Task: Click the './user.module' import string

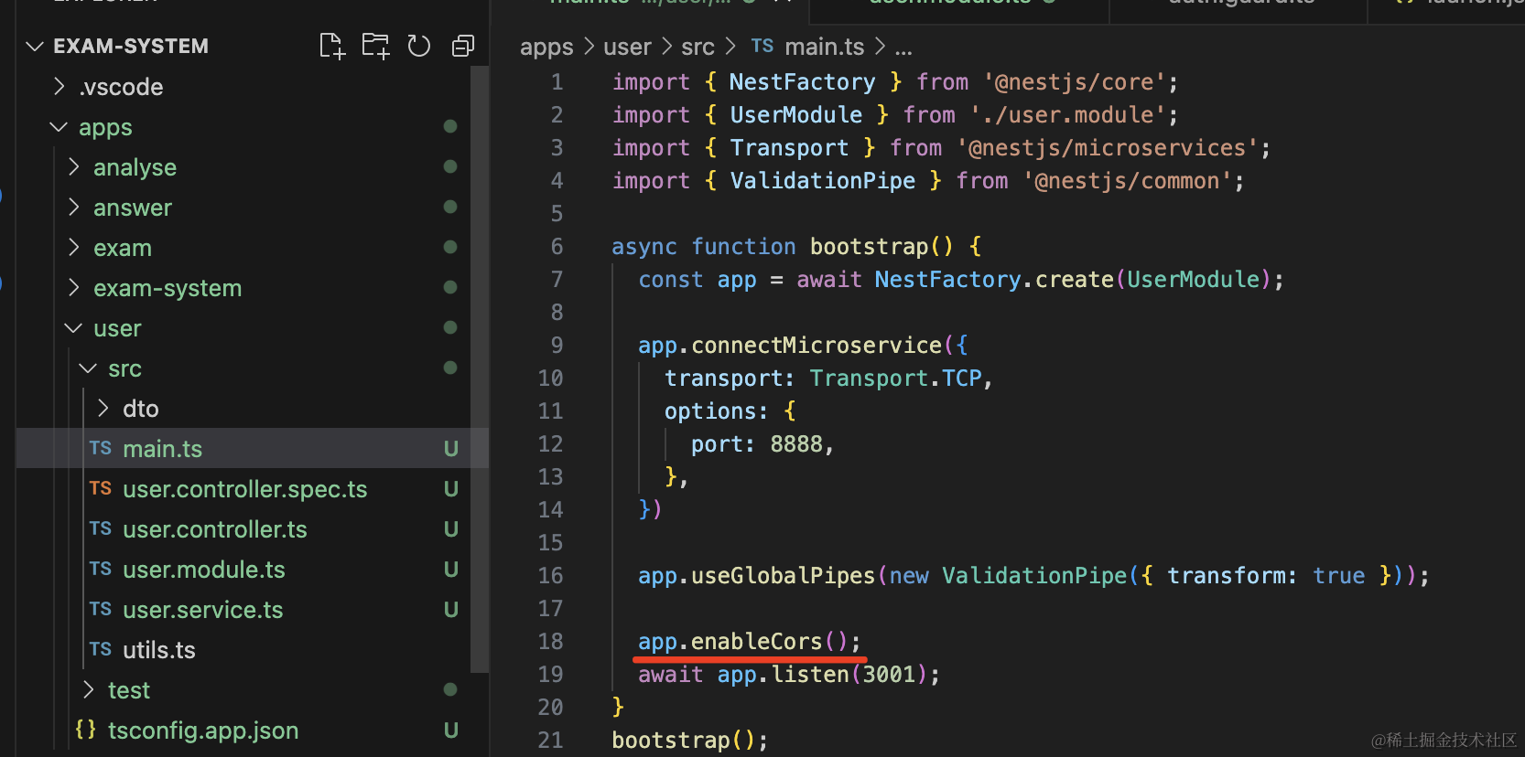Action: pos(1068,115)
